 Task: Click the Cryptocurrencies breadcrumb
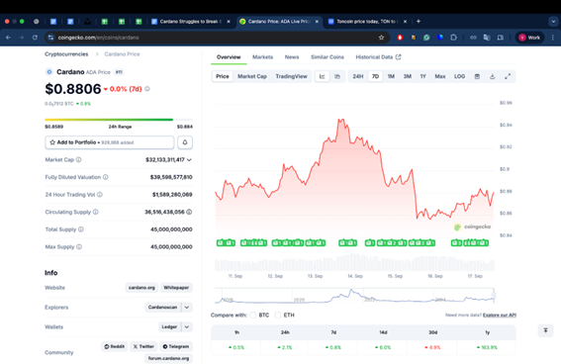click(x=66, y=54)
